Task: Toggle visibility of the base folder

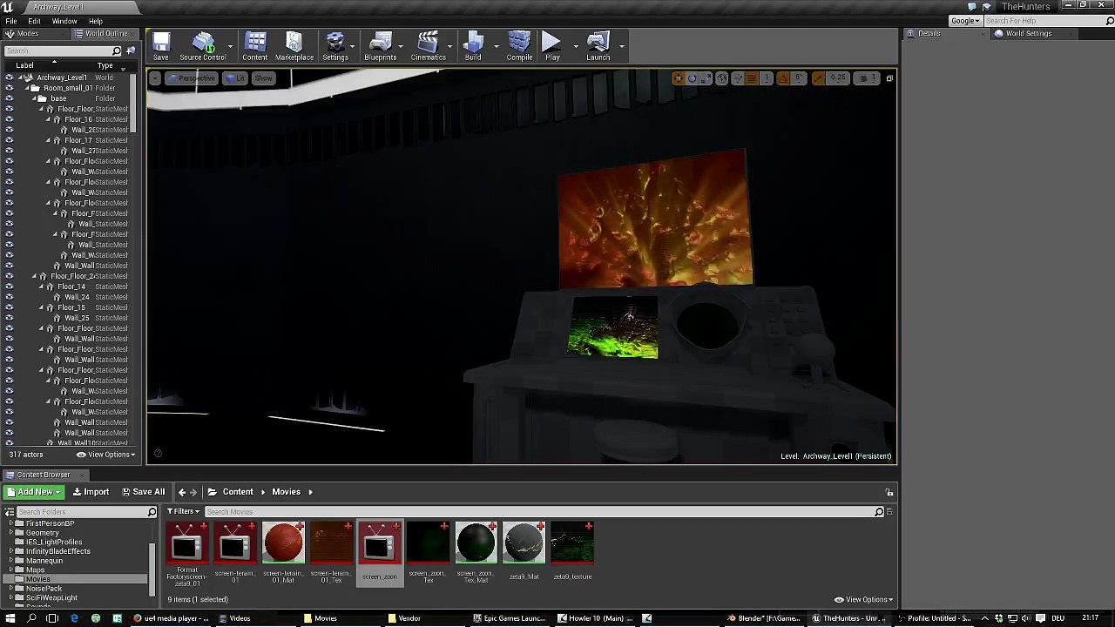Action: 10,98
